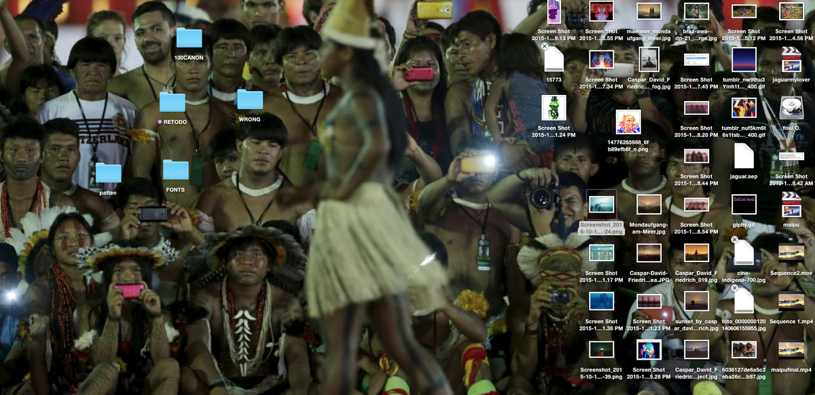Select the maipufinal.mp4 video file
Screen dimensions: 815x395
(x=791, y=350)
